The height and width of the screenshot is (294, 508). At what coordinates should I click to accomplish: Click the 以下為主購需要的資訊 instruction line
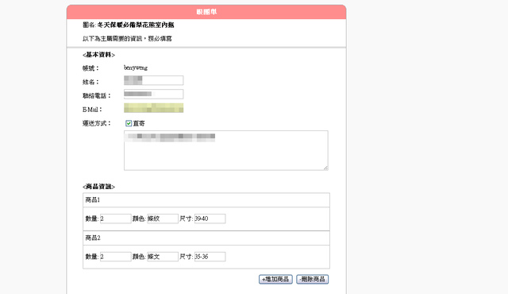(x=127, y=39)
